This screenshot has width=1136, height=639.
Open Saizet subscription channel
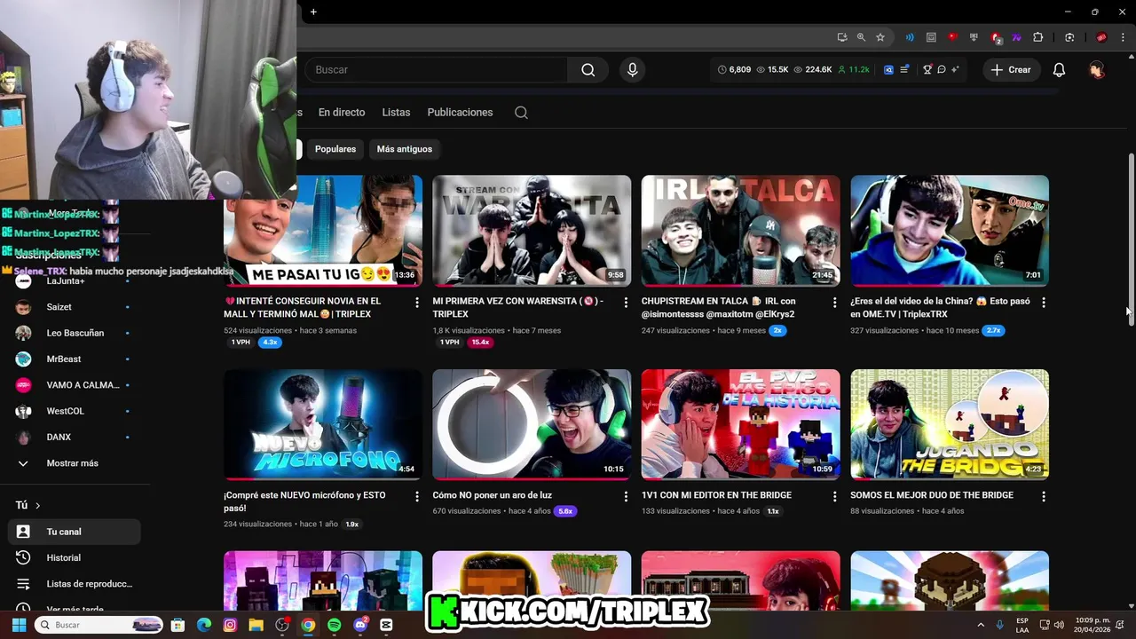click(x=75, y=307)
